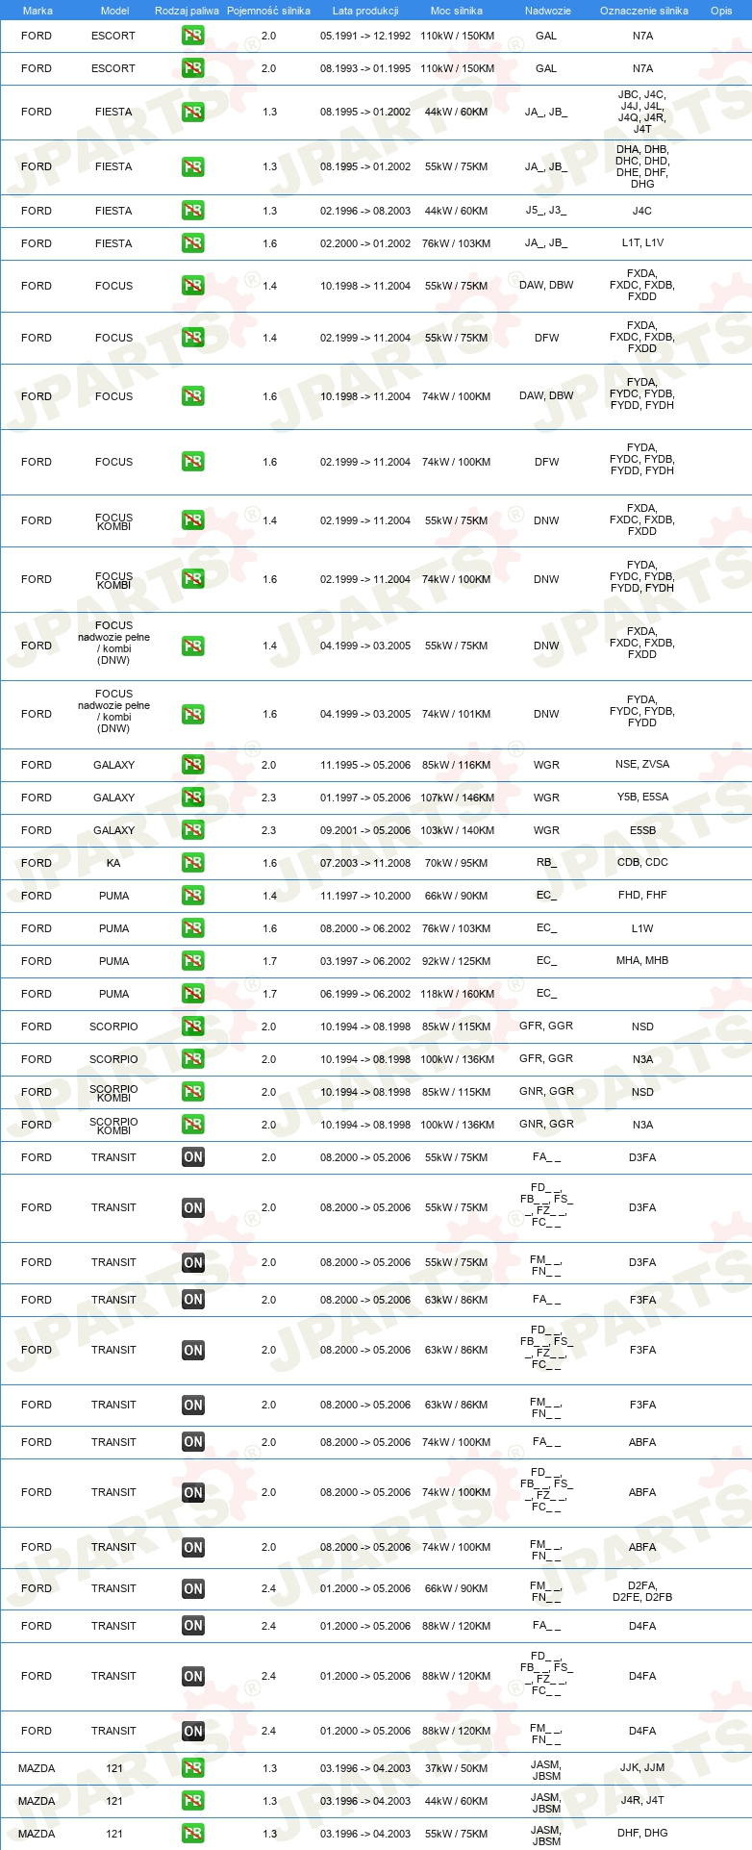
Task: Select the 'MHA, MHB' engine code cell
Action: click(642, 960)
